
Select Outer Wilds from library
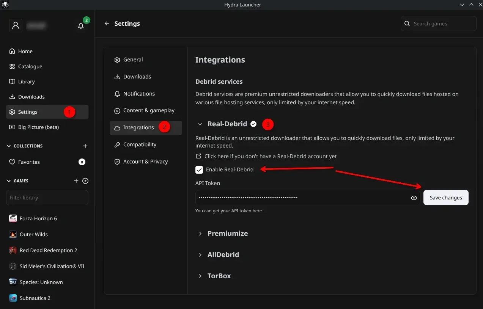pos(47,234)
